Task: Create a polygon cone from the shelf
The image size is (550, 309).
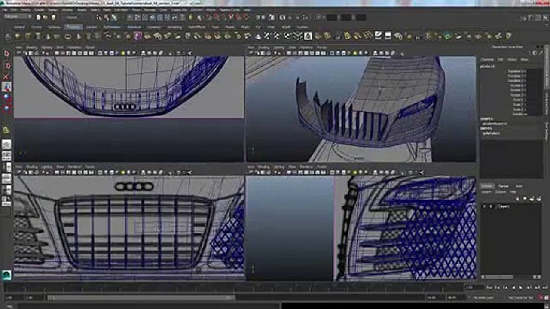Action: tap(48, 36)
